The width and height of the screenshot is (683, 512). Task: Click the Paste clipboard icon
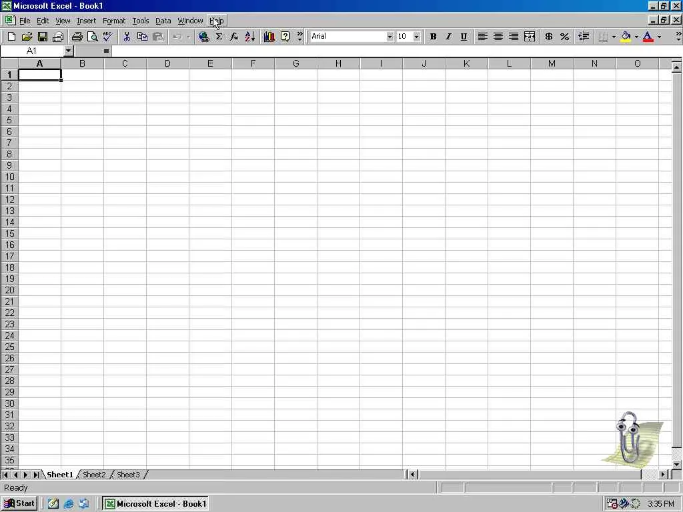click(x=158, y=37)
